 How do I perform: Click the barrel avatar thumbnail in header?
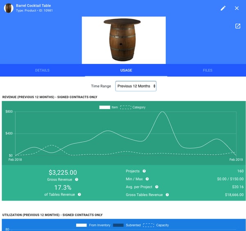[x=9, y=8]
